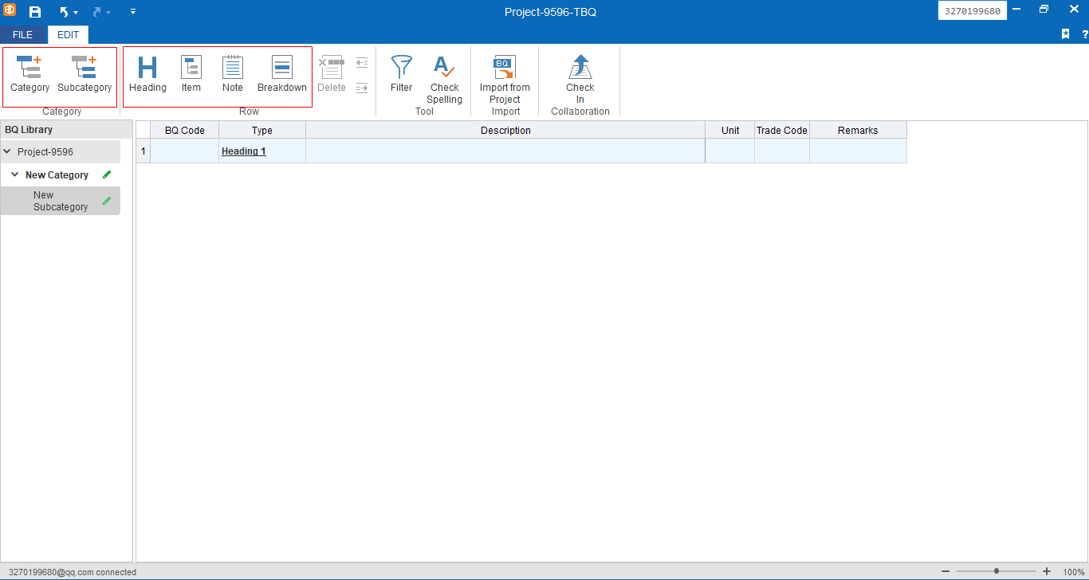Click the Description cell in row 1

[505, 151]
